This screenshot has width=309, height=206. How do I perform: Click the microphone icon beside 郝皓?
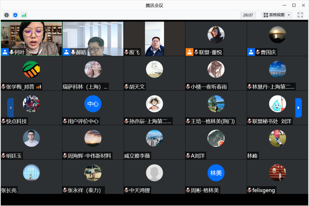pos(73,52)
